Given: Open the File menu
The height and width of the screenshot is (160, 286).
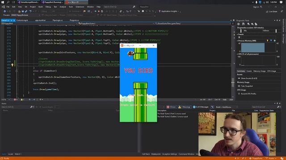Looking at the screenshot, I should (8, 7).
